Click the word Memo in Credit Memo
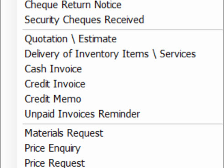This screenshot has width=224, height=168. (x=67, y=99)
